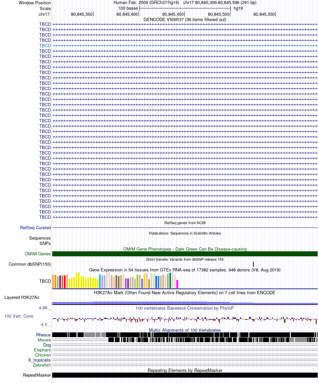This screenshot has width=318, height=383.
Task: Open Publications: Sequences in Scientific Articles title
Action: [185, 233]
